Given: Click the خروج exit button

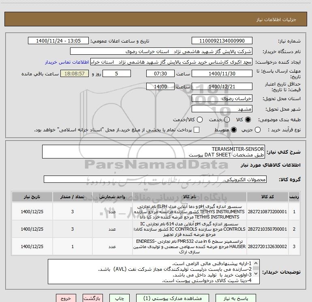Looking at the screenshot, I should click(66, 298).
